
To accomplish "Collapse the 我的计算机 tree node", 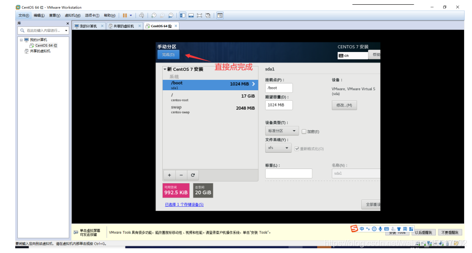I will point(21,40).
